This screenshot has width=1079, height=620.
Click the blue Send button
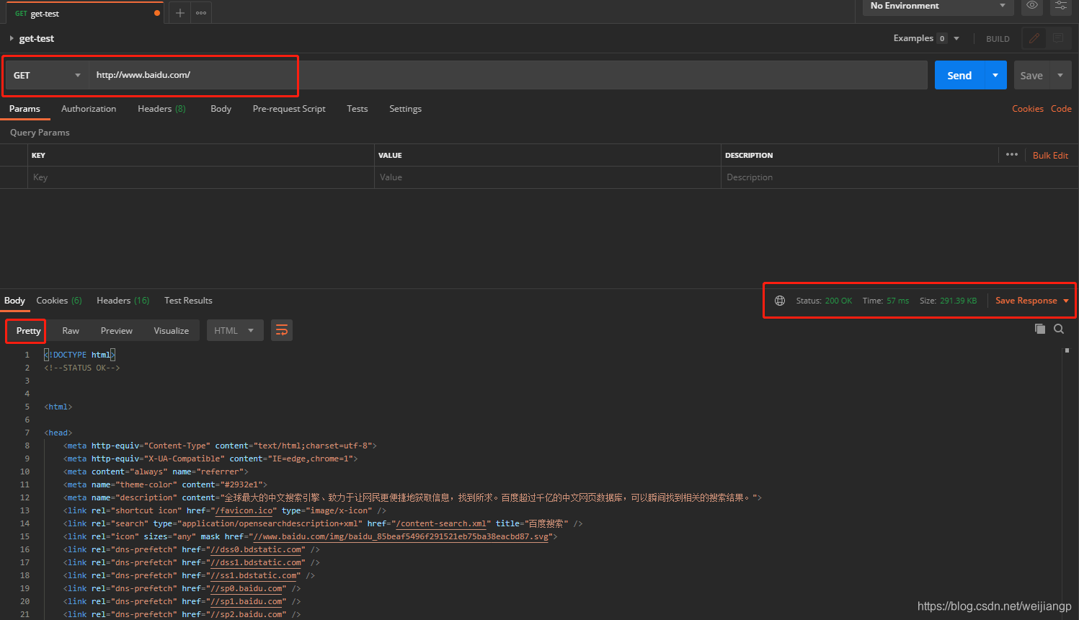click(959, 75)
